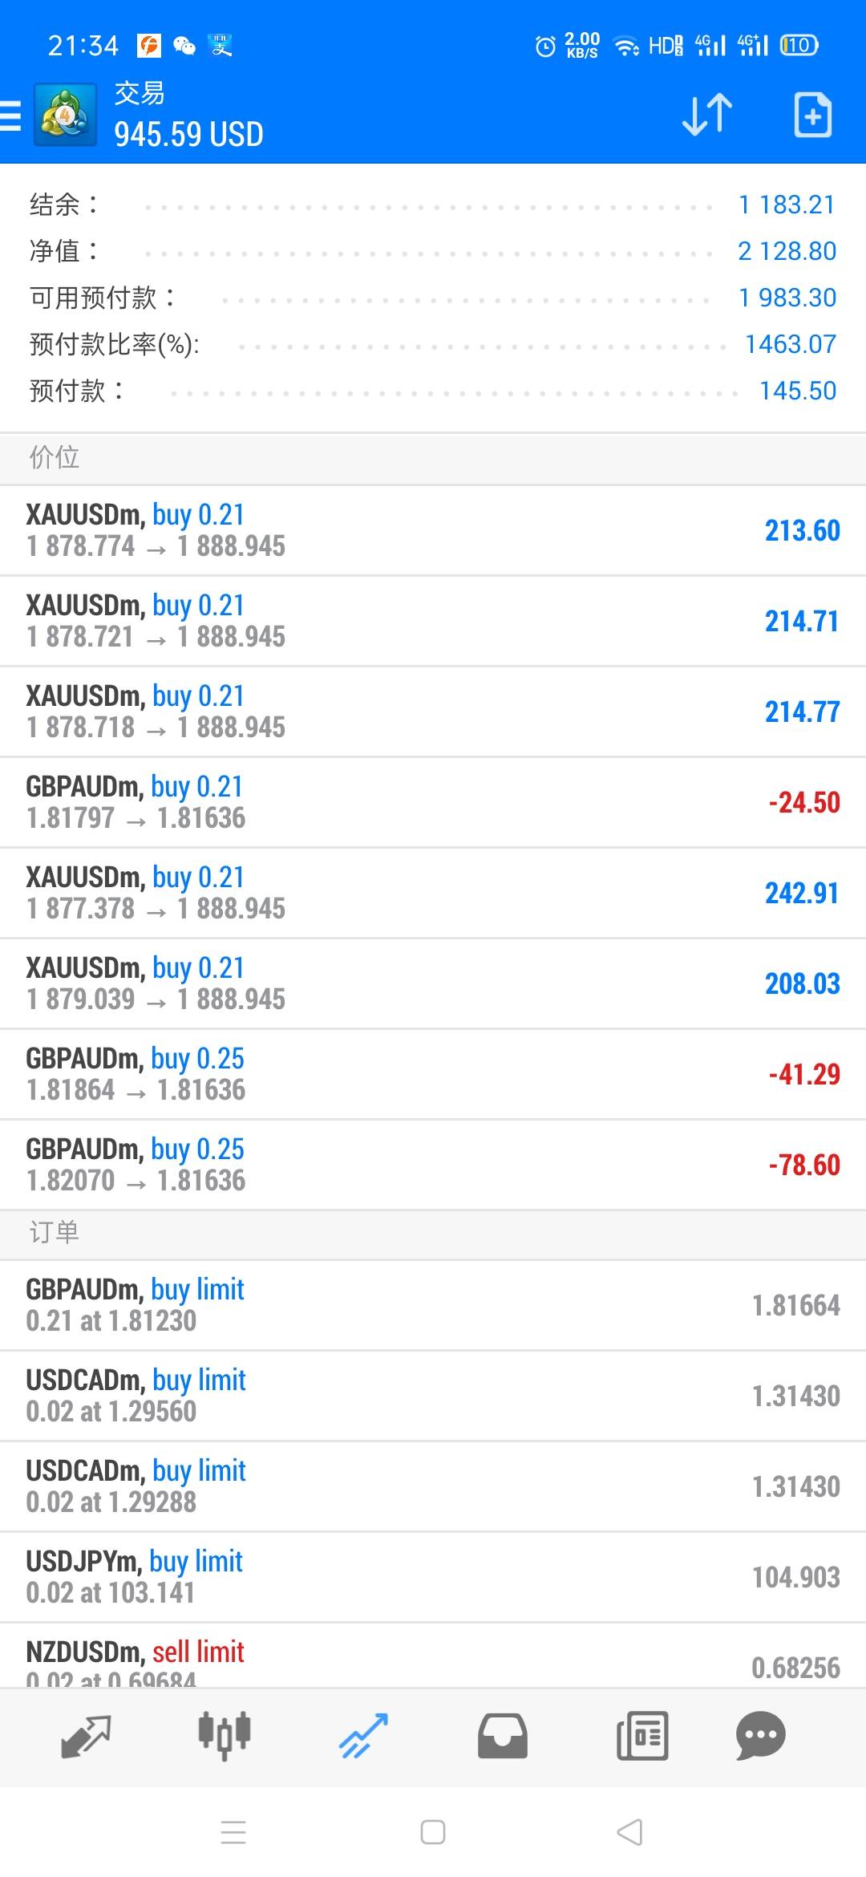Open the News newspaper icon

pos(642,1736)
